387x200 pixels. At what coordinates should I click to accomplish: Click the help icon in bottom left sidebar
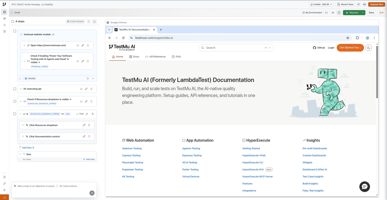(5, 177)
